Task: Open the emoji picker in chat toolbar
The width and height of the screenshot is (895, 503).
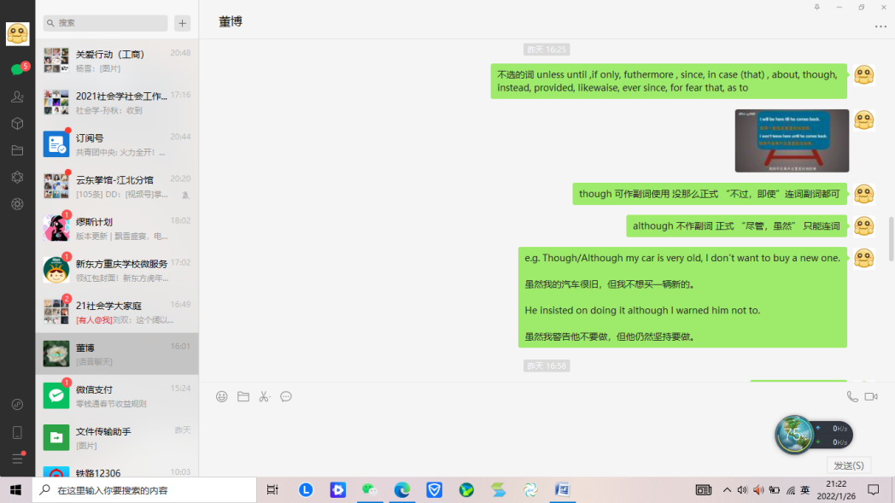Action: coord(222,396)
